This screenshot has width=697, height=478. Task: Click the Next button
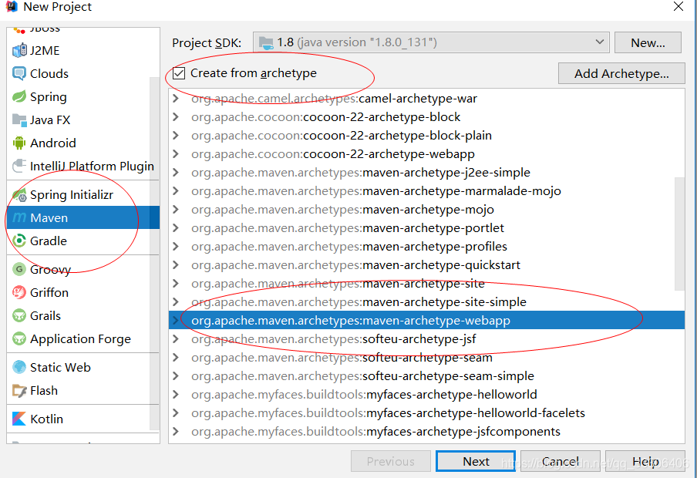[x=476, y=462]
